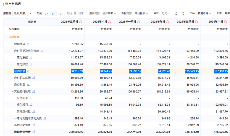Open chart icon beside 合同负债
This screenshot has width=230, height=136.
pyautogui.click(x=28, y=71)
